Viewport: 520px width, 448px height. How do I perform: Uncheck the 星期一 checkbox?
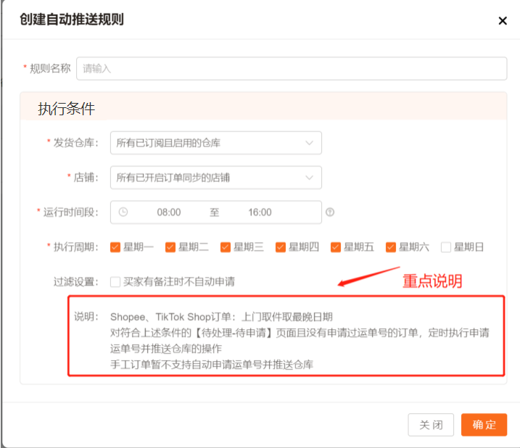115,247
